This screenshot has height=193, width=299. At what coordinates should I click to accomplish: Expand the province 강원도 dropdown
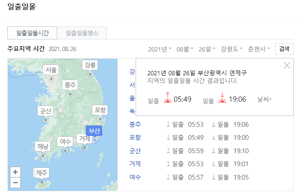(x=231, y=49)
